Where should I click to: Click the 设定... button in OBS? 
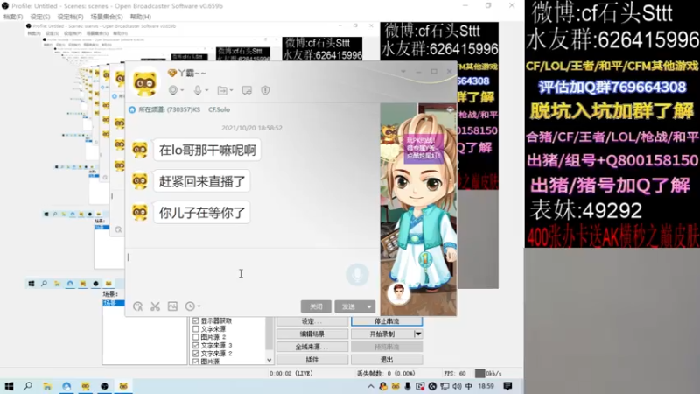[312, 321]
